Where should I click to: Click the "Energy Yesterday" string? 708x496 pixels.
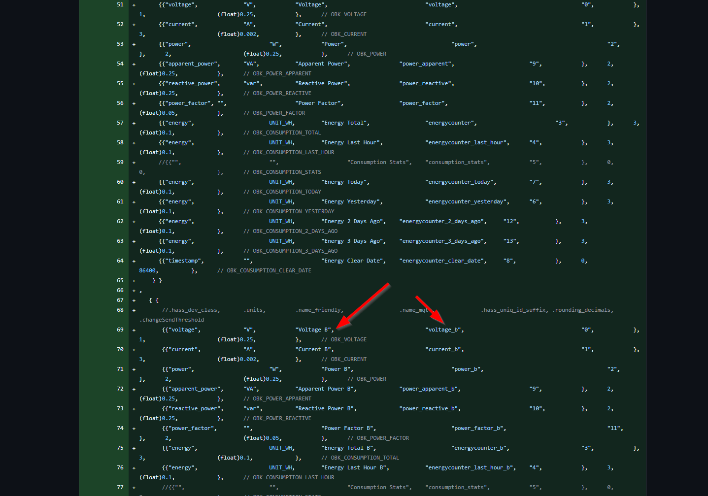[x=351, y=201]
